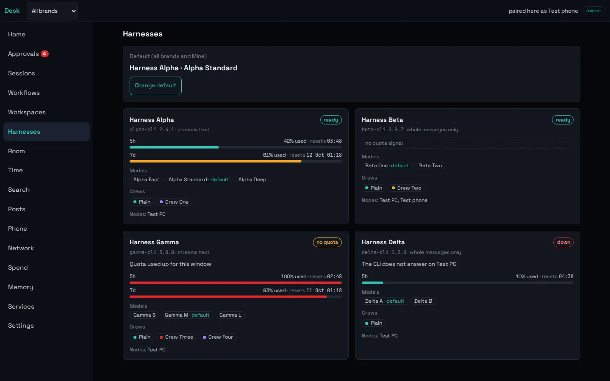
Task: Open the Room page
Action: pos(47,151)
